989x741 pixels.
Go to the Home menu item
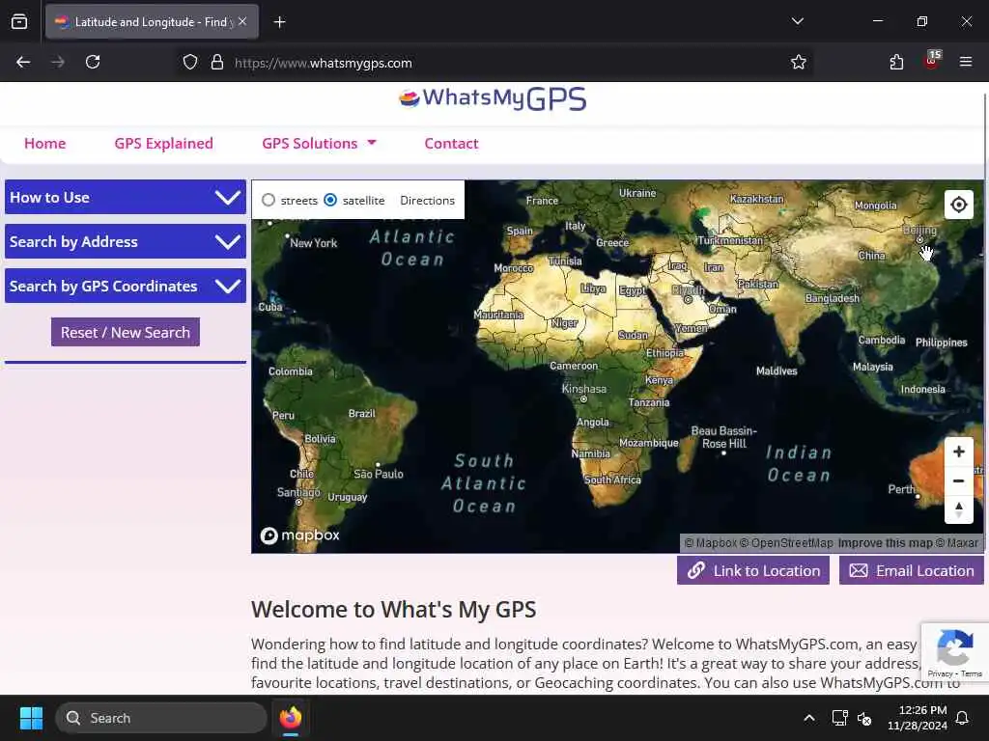click(44, 143)
